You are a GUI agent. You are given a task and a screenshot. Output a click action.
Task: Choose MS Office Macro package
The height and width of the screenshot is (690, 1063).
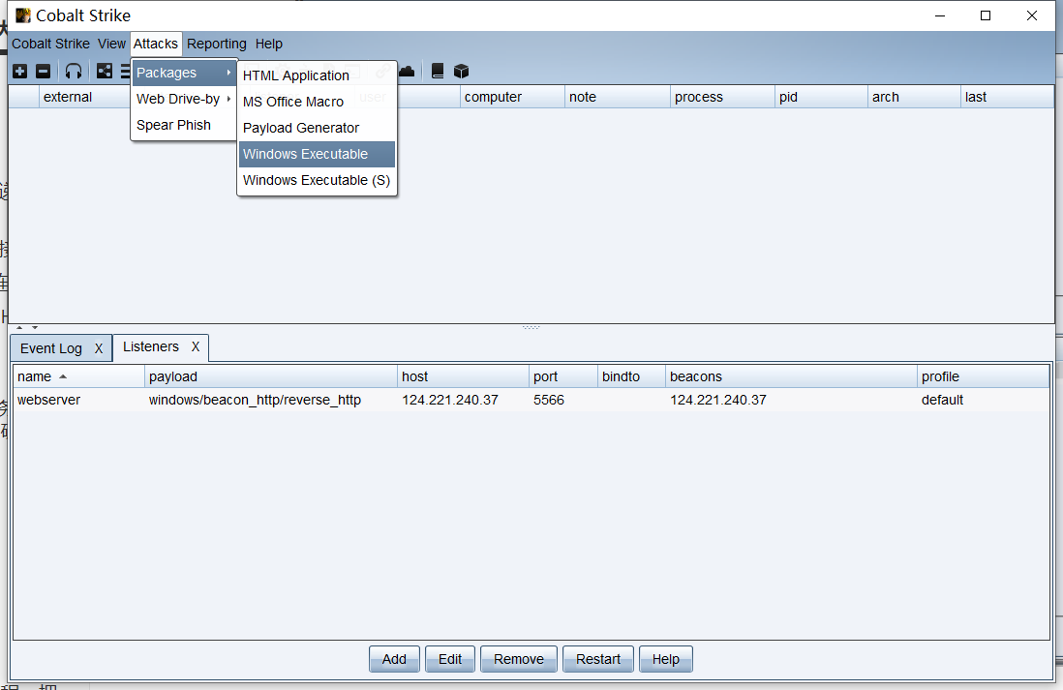click(317, 102)
